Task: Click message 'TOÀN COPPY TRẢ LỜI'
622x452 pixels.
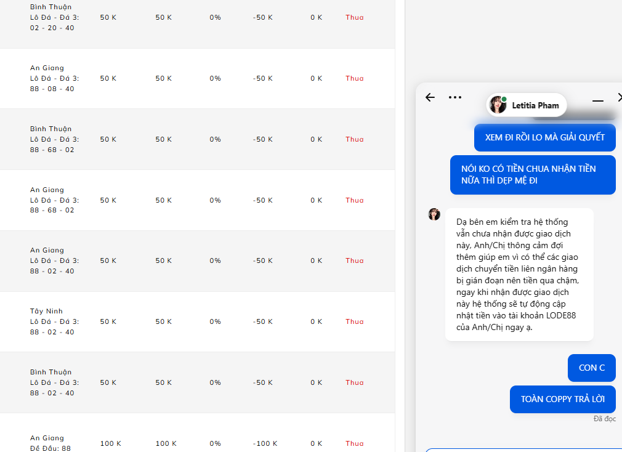Action: click(562, 399)
